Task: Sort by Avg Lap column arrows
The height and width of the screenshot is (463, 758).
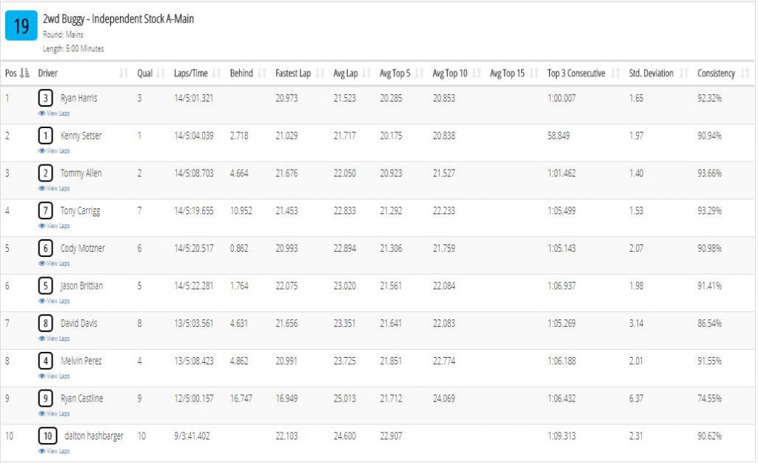Action: coord(367,73)
